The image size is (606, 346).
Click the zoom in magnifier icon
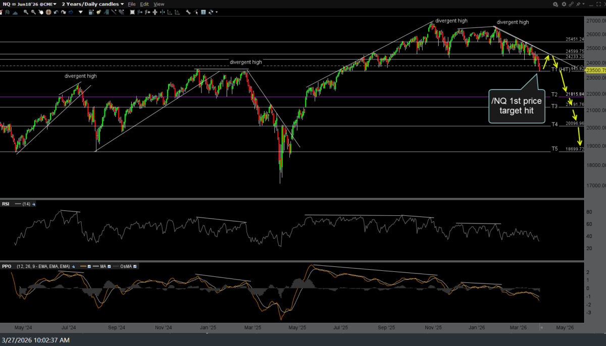(x=26, y=12)
